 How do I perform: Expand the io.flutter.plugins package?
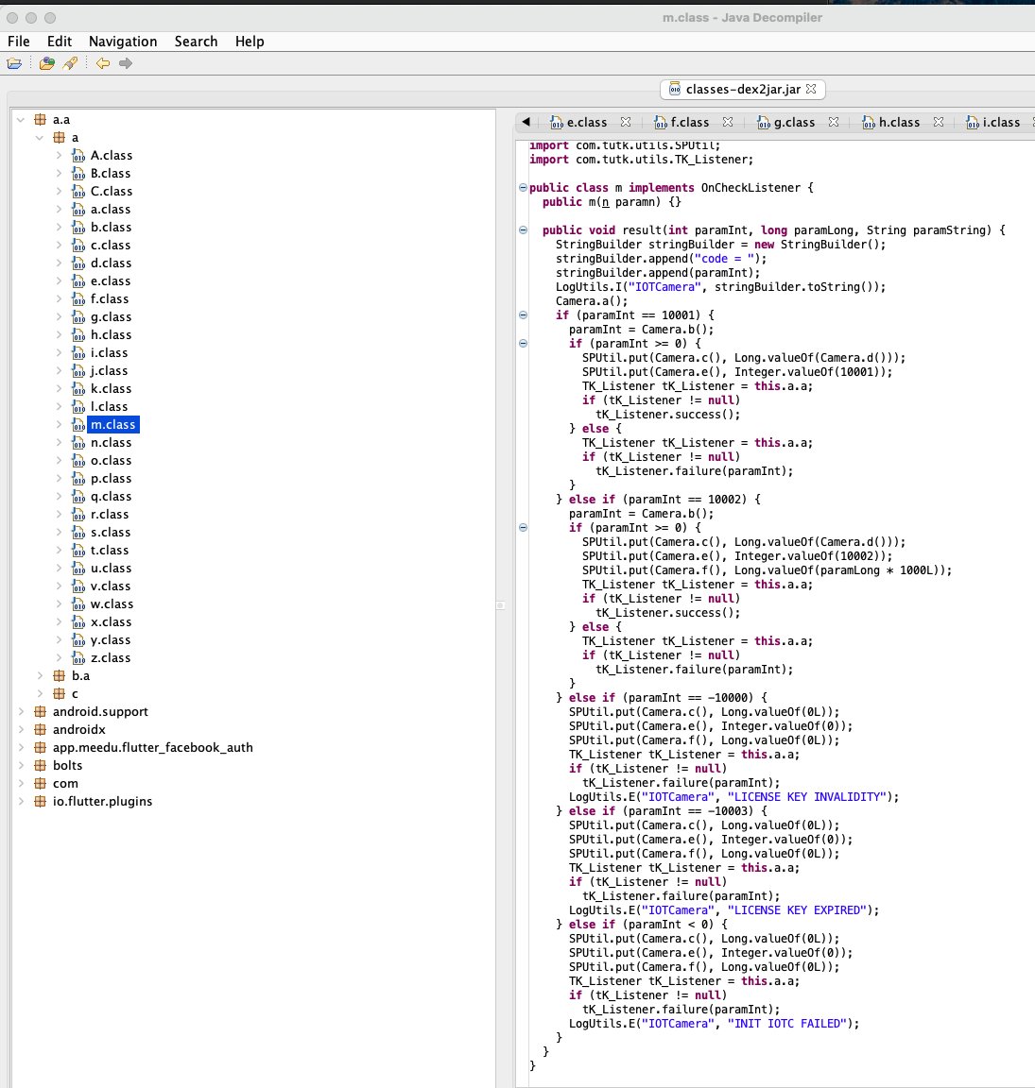[x=21, y=802]
